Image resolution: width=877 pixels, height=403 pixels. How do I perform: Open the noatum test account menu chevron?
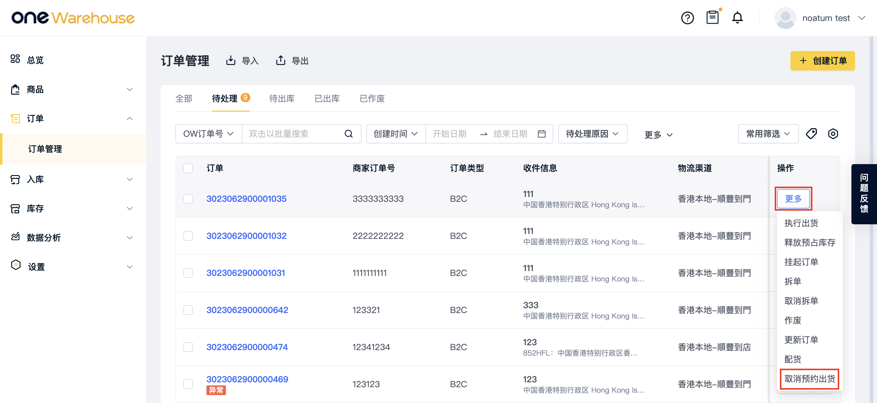click(862, 18)
